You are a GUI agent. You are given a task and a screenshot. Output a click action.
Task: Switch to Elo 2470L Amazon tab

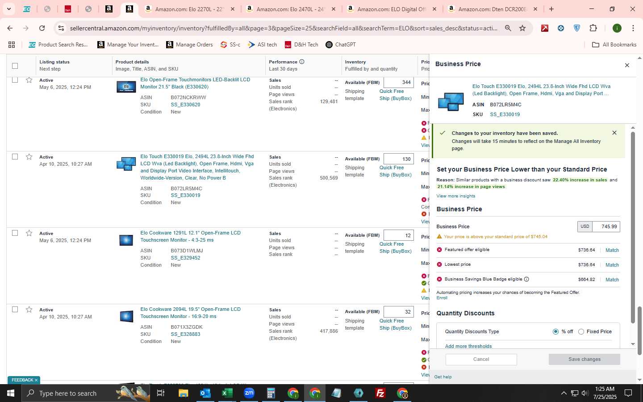(x=291, y=9)
